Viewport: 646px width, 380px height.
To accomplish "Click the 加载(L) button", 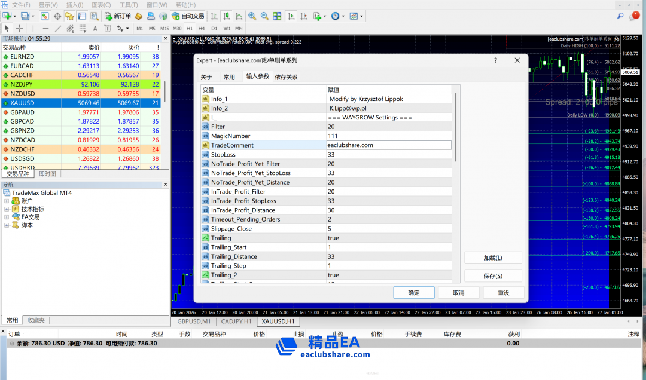I will coord(493,258).
